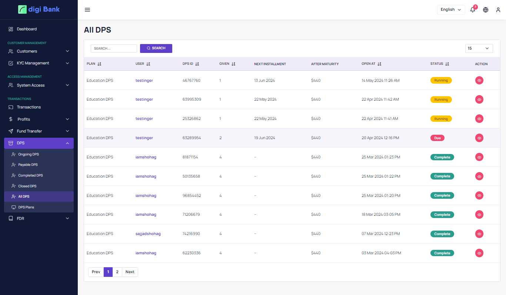
Task: Open the user profile icon
Action: click(x=498, y=10)
